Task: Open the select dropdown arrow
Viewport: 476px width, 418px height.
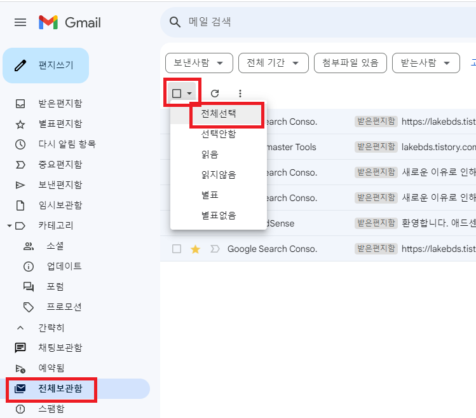Action: pos(189,94)
